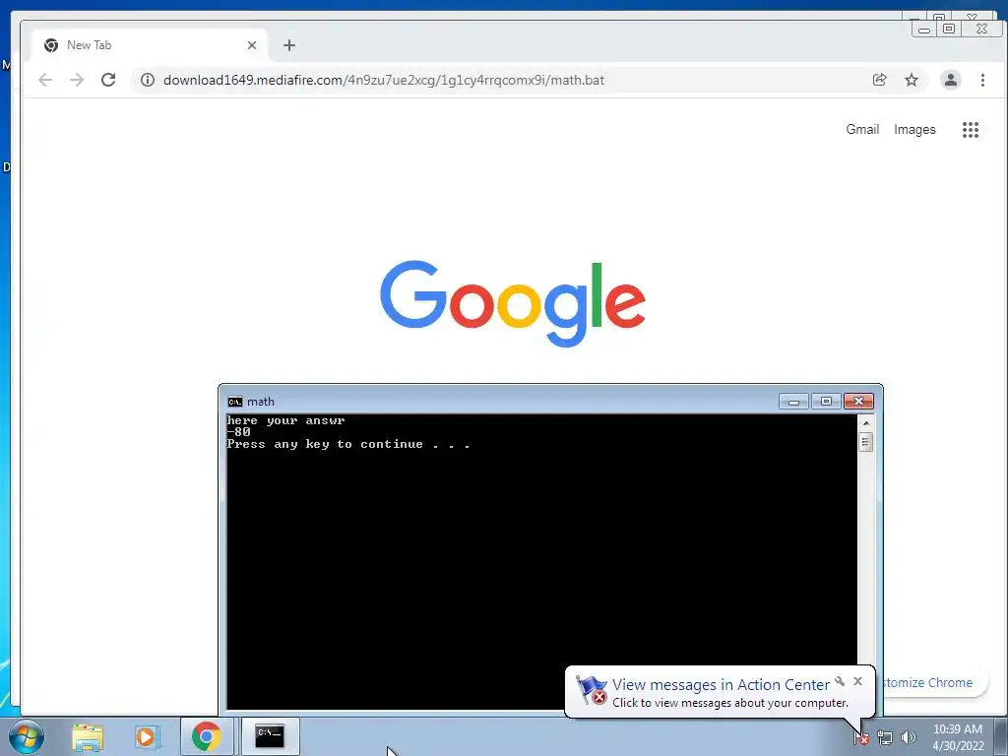
Task: Open Chrome's three-dot menu
Action: pyautogui.click(x=982, y=80)
